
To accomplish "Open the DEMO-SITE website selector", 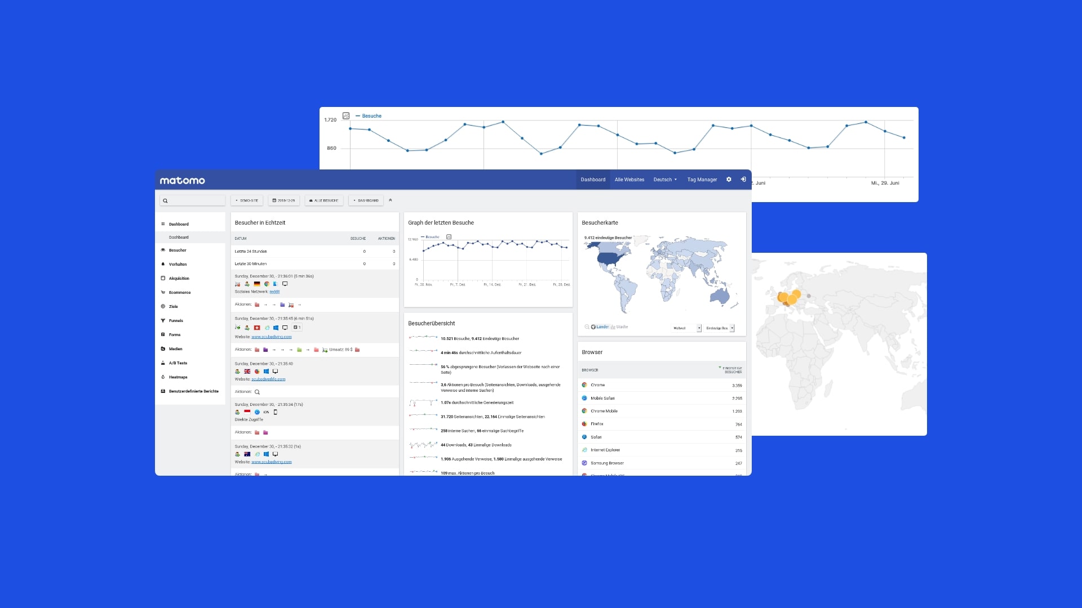I will coord(247,200).
